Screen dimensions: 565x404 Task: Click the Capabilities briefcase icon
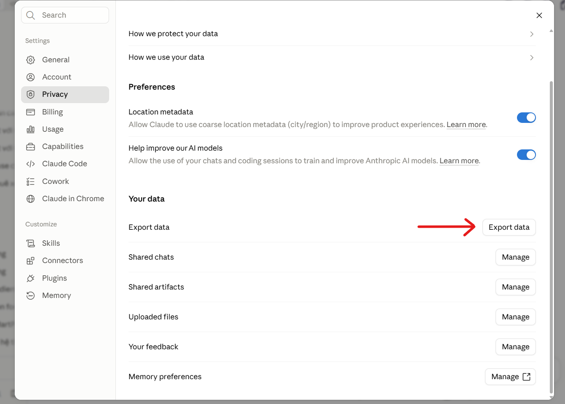click(31, 146)
